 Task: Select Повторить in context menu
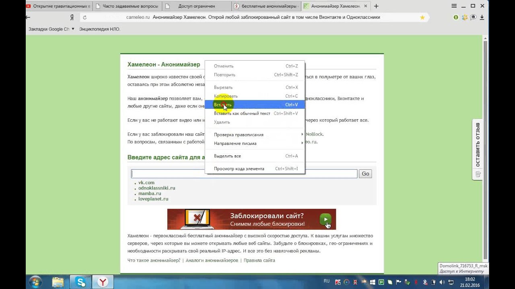coord(255,75)
